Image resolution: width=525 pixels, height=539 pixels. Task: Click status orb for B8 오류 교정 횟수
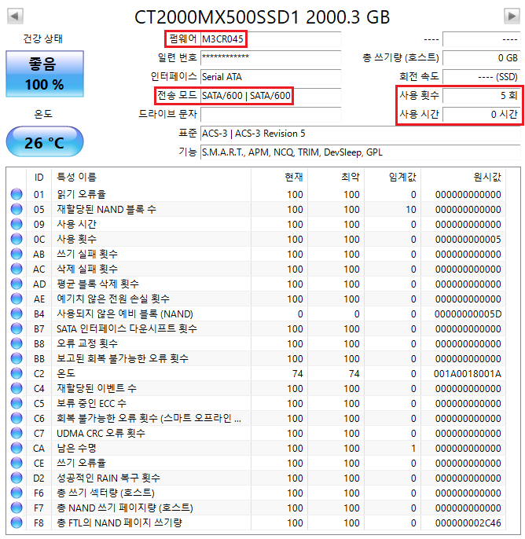pos(17,343)
